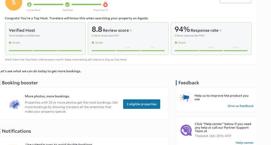Click the Verified Host card title

click(x=22, y=30)
